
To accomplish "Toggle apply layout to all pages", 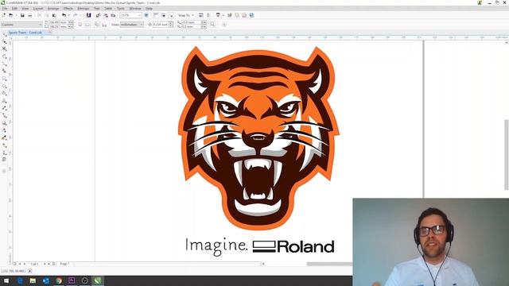I will point(97,25).
